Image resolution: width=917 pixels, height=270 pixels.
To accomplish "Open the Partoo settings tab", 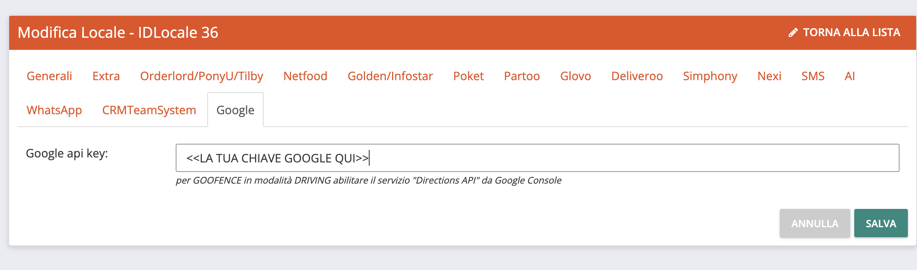I will [x=522, y=76].
